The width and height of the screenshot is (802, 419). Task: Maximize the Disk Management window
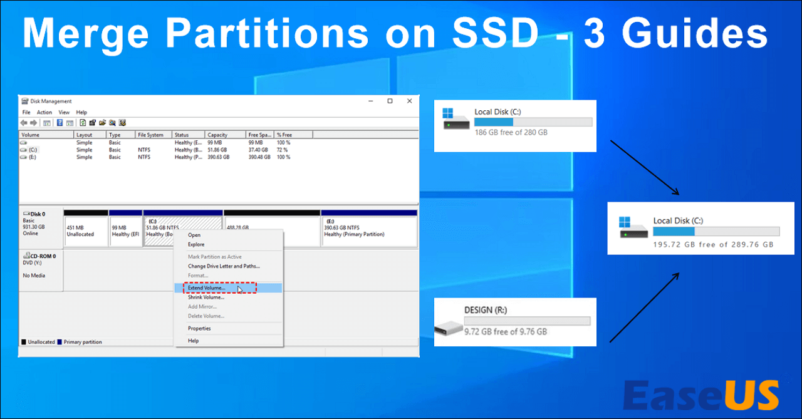pyautogui.click(x=390, y=101)
